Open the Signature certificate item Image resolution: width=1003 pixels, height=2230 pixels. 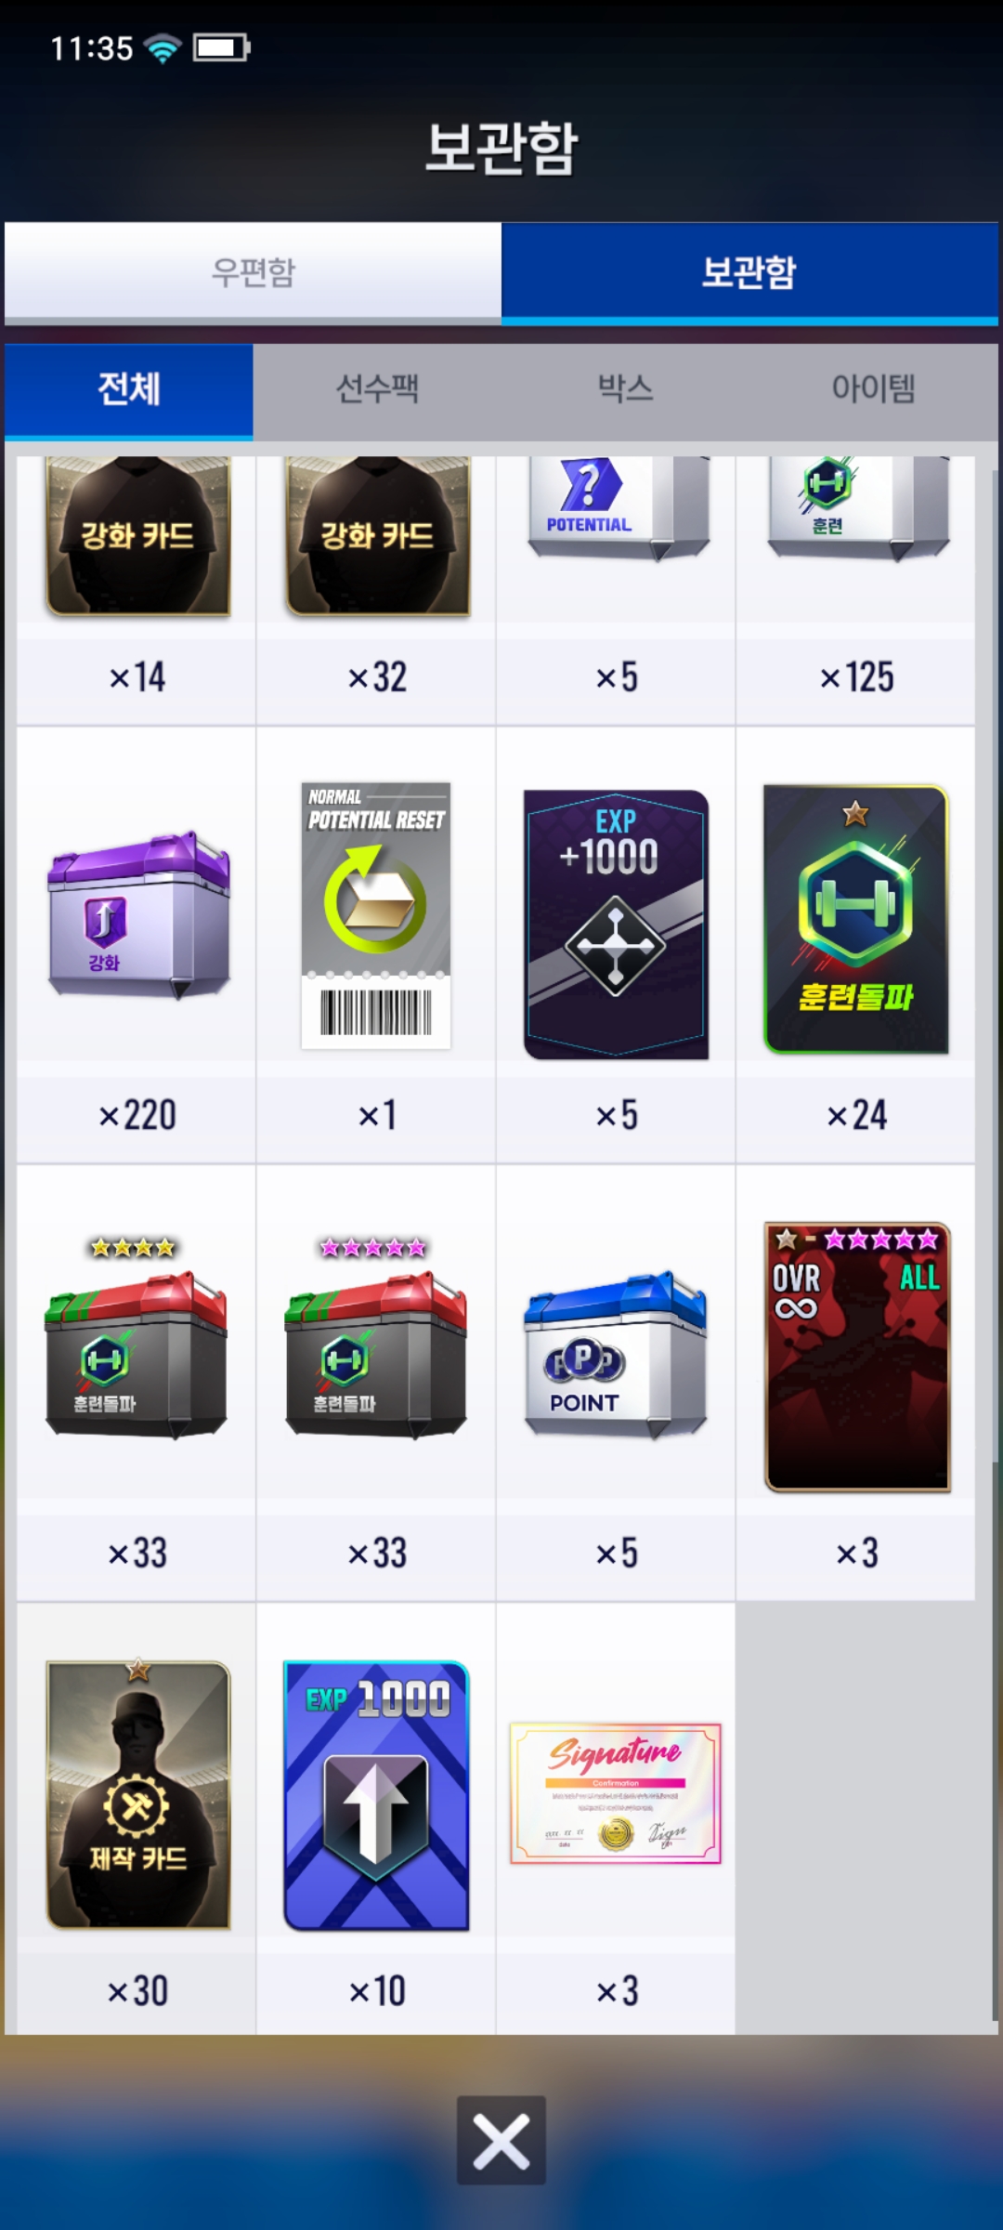tap(616, 1793)
